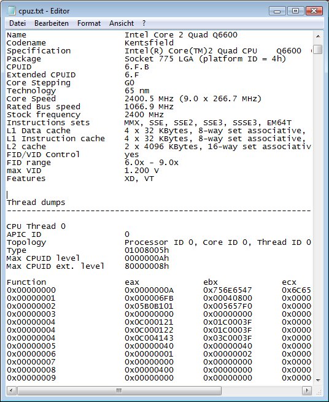Click the Type value '01008005h'
The height and width of the screenshot is (402, 329).
(147, 250)
